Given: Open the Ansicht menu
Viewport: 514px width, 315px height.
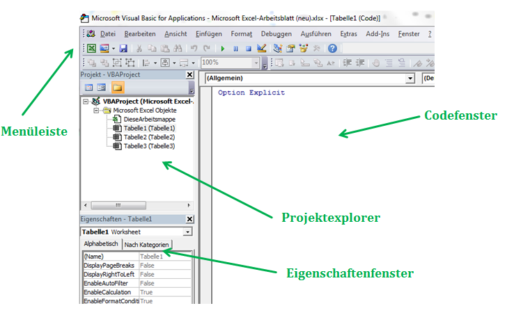Looking at the screenshot, I should [176, 34].
